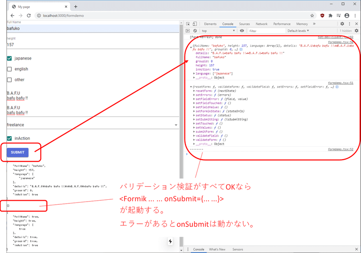Select the Console tab in DevTools
The height and width of the screenshot is (253, 361).
tap(228, 24)
